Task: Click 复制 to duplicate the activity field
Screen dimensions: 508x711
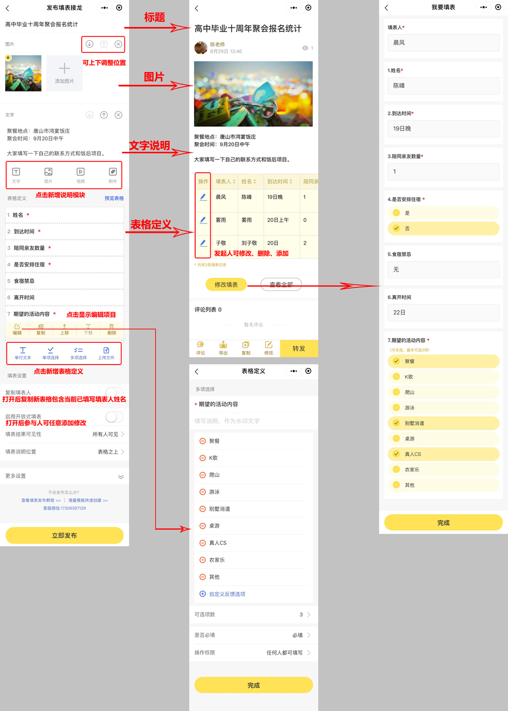Action: (41, 330)
